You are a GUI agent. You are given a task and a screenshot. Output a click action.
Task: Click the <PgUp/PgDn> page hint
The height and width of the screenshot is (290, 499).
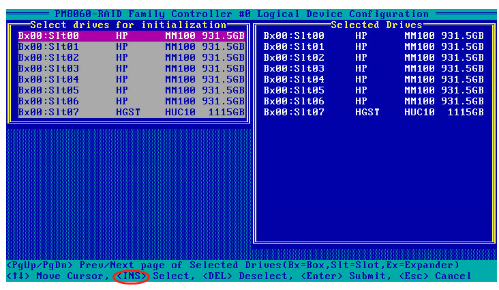(x=233, y=265)
